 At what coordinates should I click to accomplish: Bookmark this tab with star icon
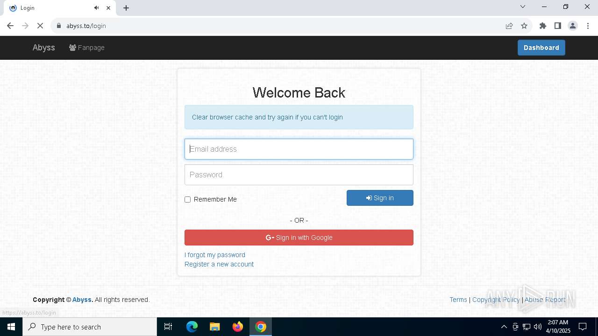[x=524, y=26]
